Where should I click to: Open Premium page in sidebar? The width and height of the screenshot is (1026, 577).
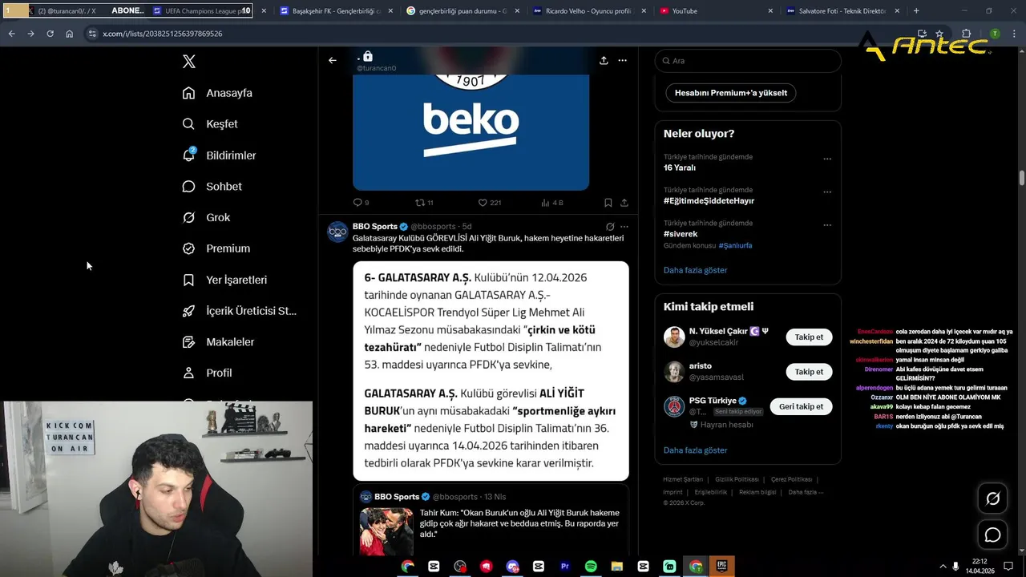216,248
